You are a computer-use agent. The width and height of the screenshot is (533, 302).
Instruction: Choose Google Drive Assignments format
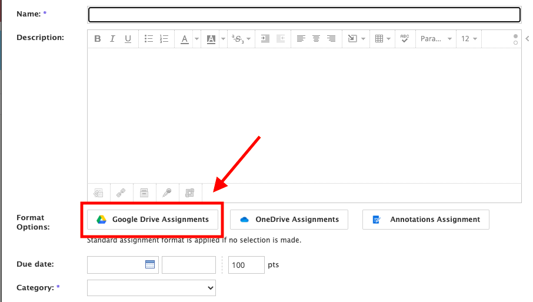pos(152,220)
